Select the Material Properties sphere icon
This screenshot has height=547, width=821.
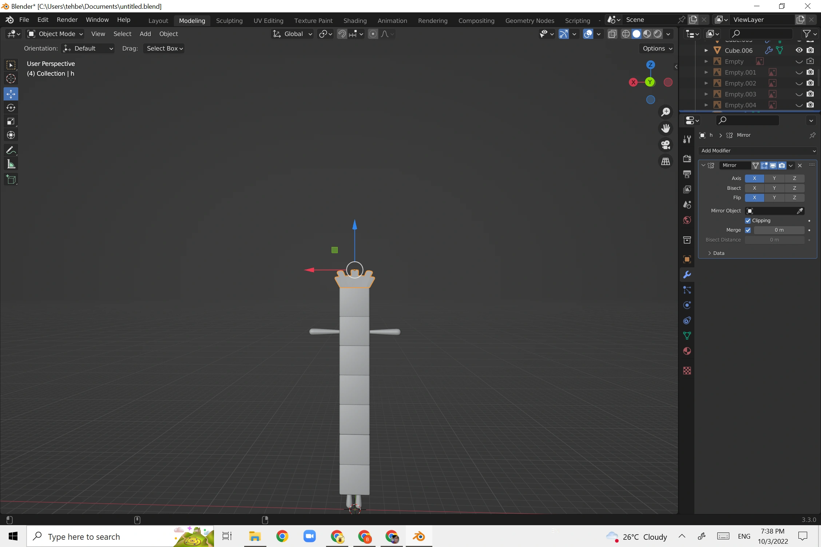[687, 351]
